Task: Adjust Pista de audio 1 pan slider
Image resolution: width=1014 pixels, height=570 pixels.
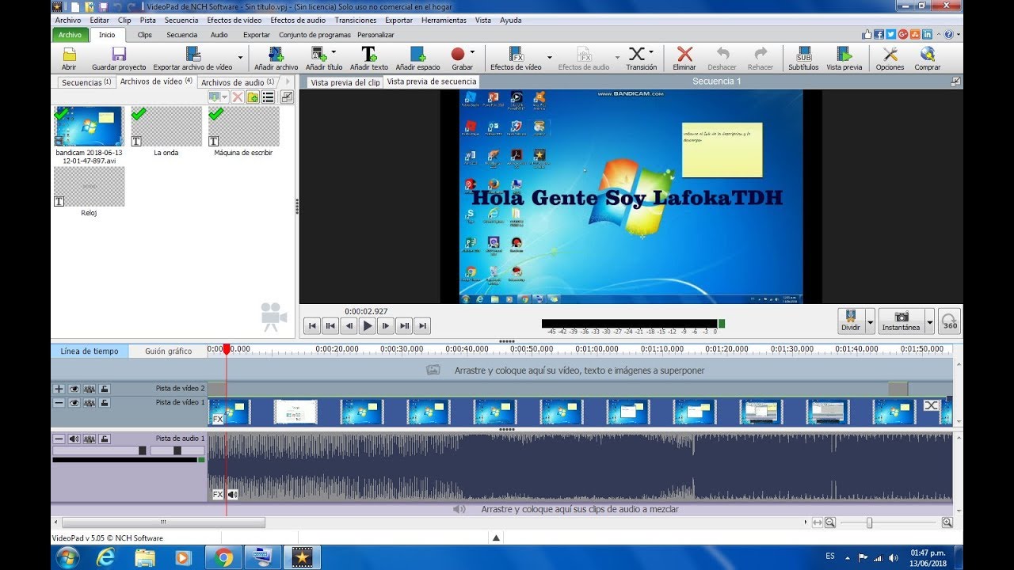Action: pos(177,450)
